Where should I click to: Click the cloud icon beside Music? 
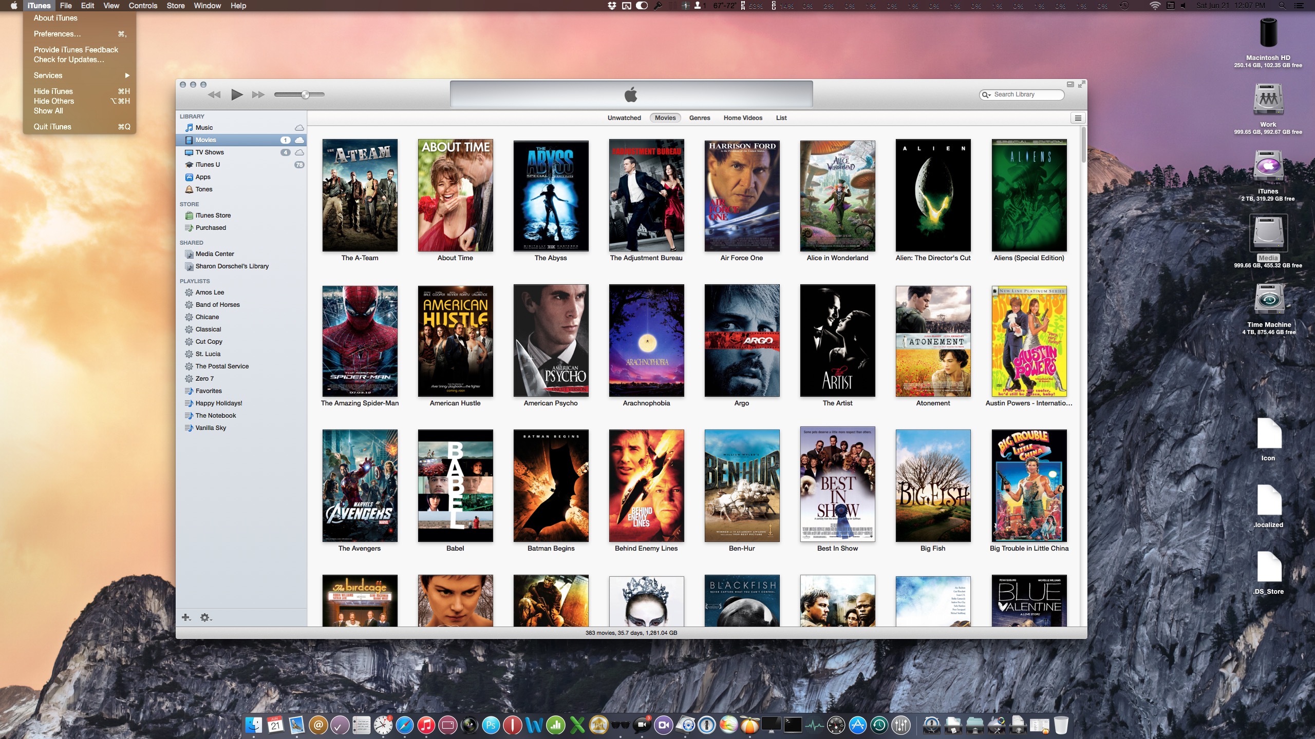tap(299, 128)
